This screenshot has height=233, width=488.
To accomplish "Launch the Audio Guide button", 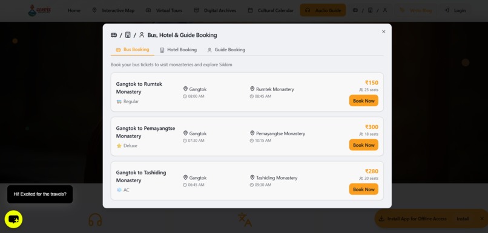I will pos(323,10).
